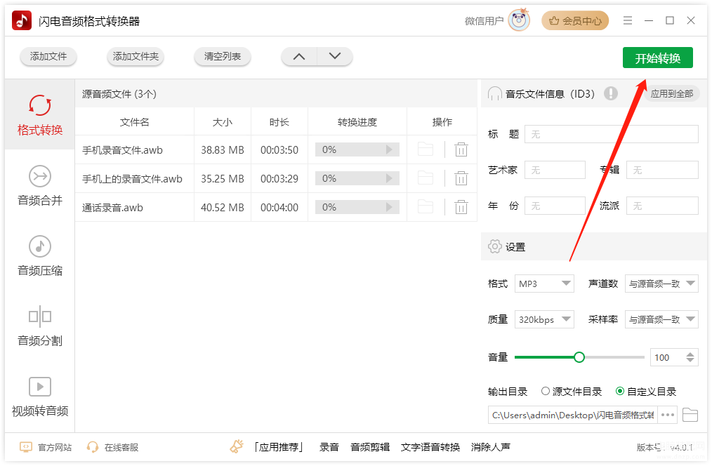Click the 在线客服 headset icon
The width and height of the screenshot is (712, 466).
92,447
